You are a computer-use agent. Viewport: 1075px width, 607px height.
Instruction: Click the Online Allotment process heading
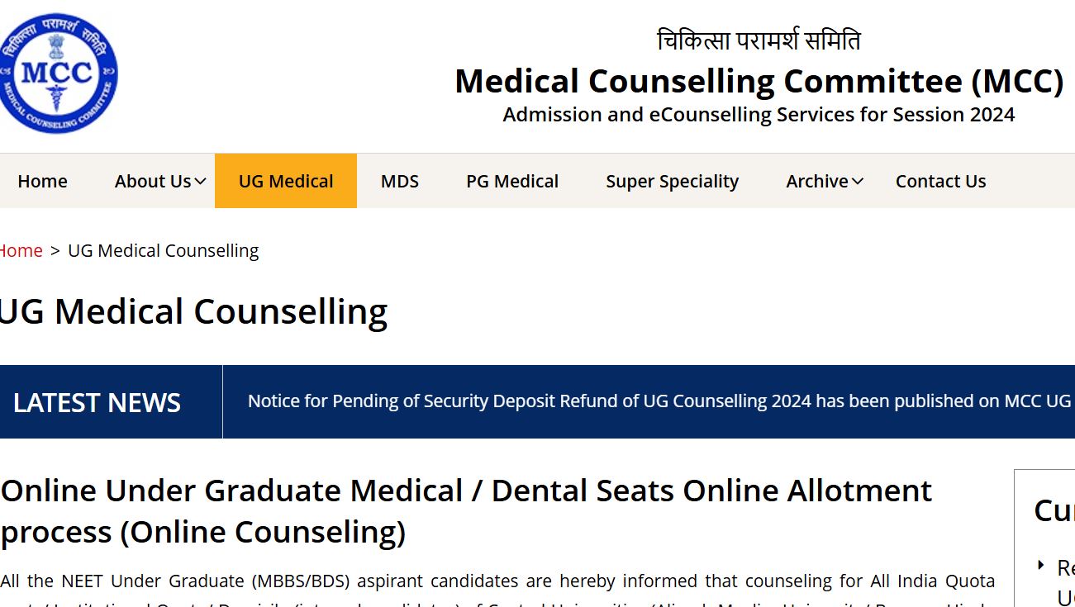(466, 511)
